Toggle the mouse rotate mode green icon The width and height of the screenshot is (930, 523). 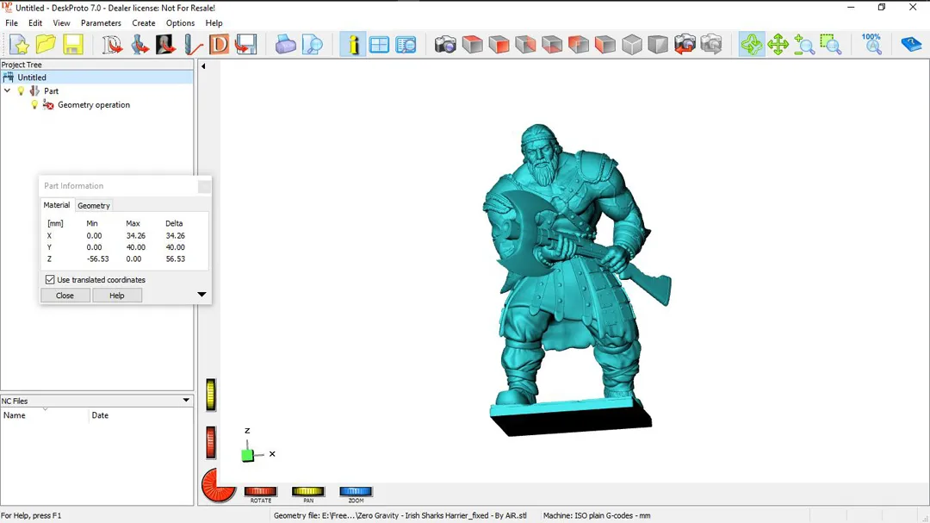click(x=752, y=45)
